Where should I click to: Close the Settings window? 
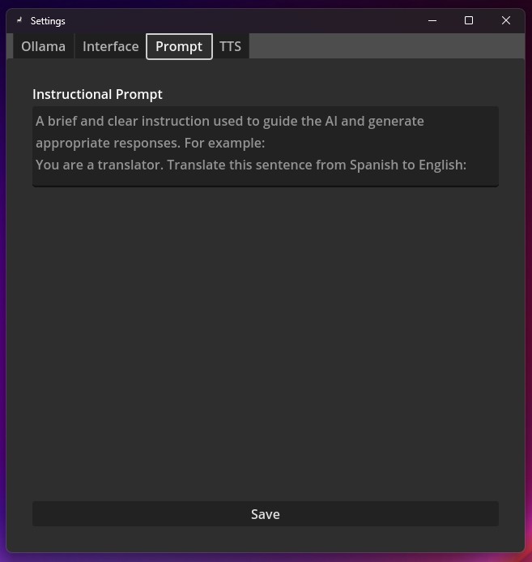(506, 20)
